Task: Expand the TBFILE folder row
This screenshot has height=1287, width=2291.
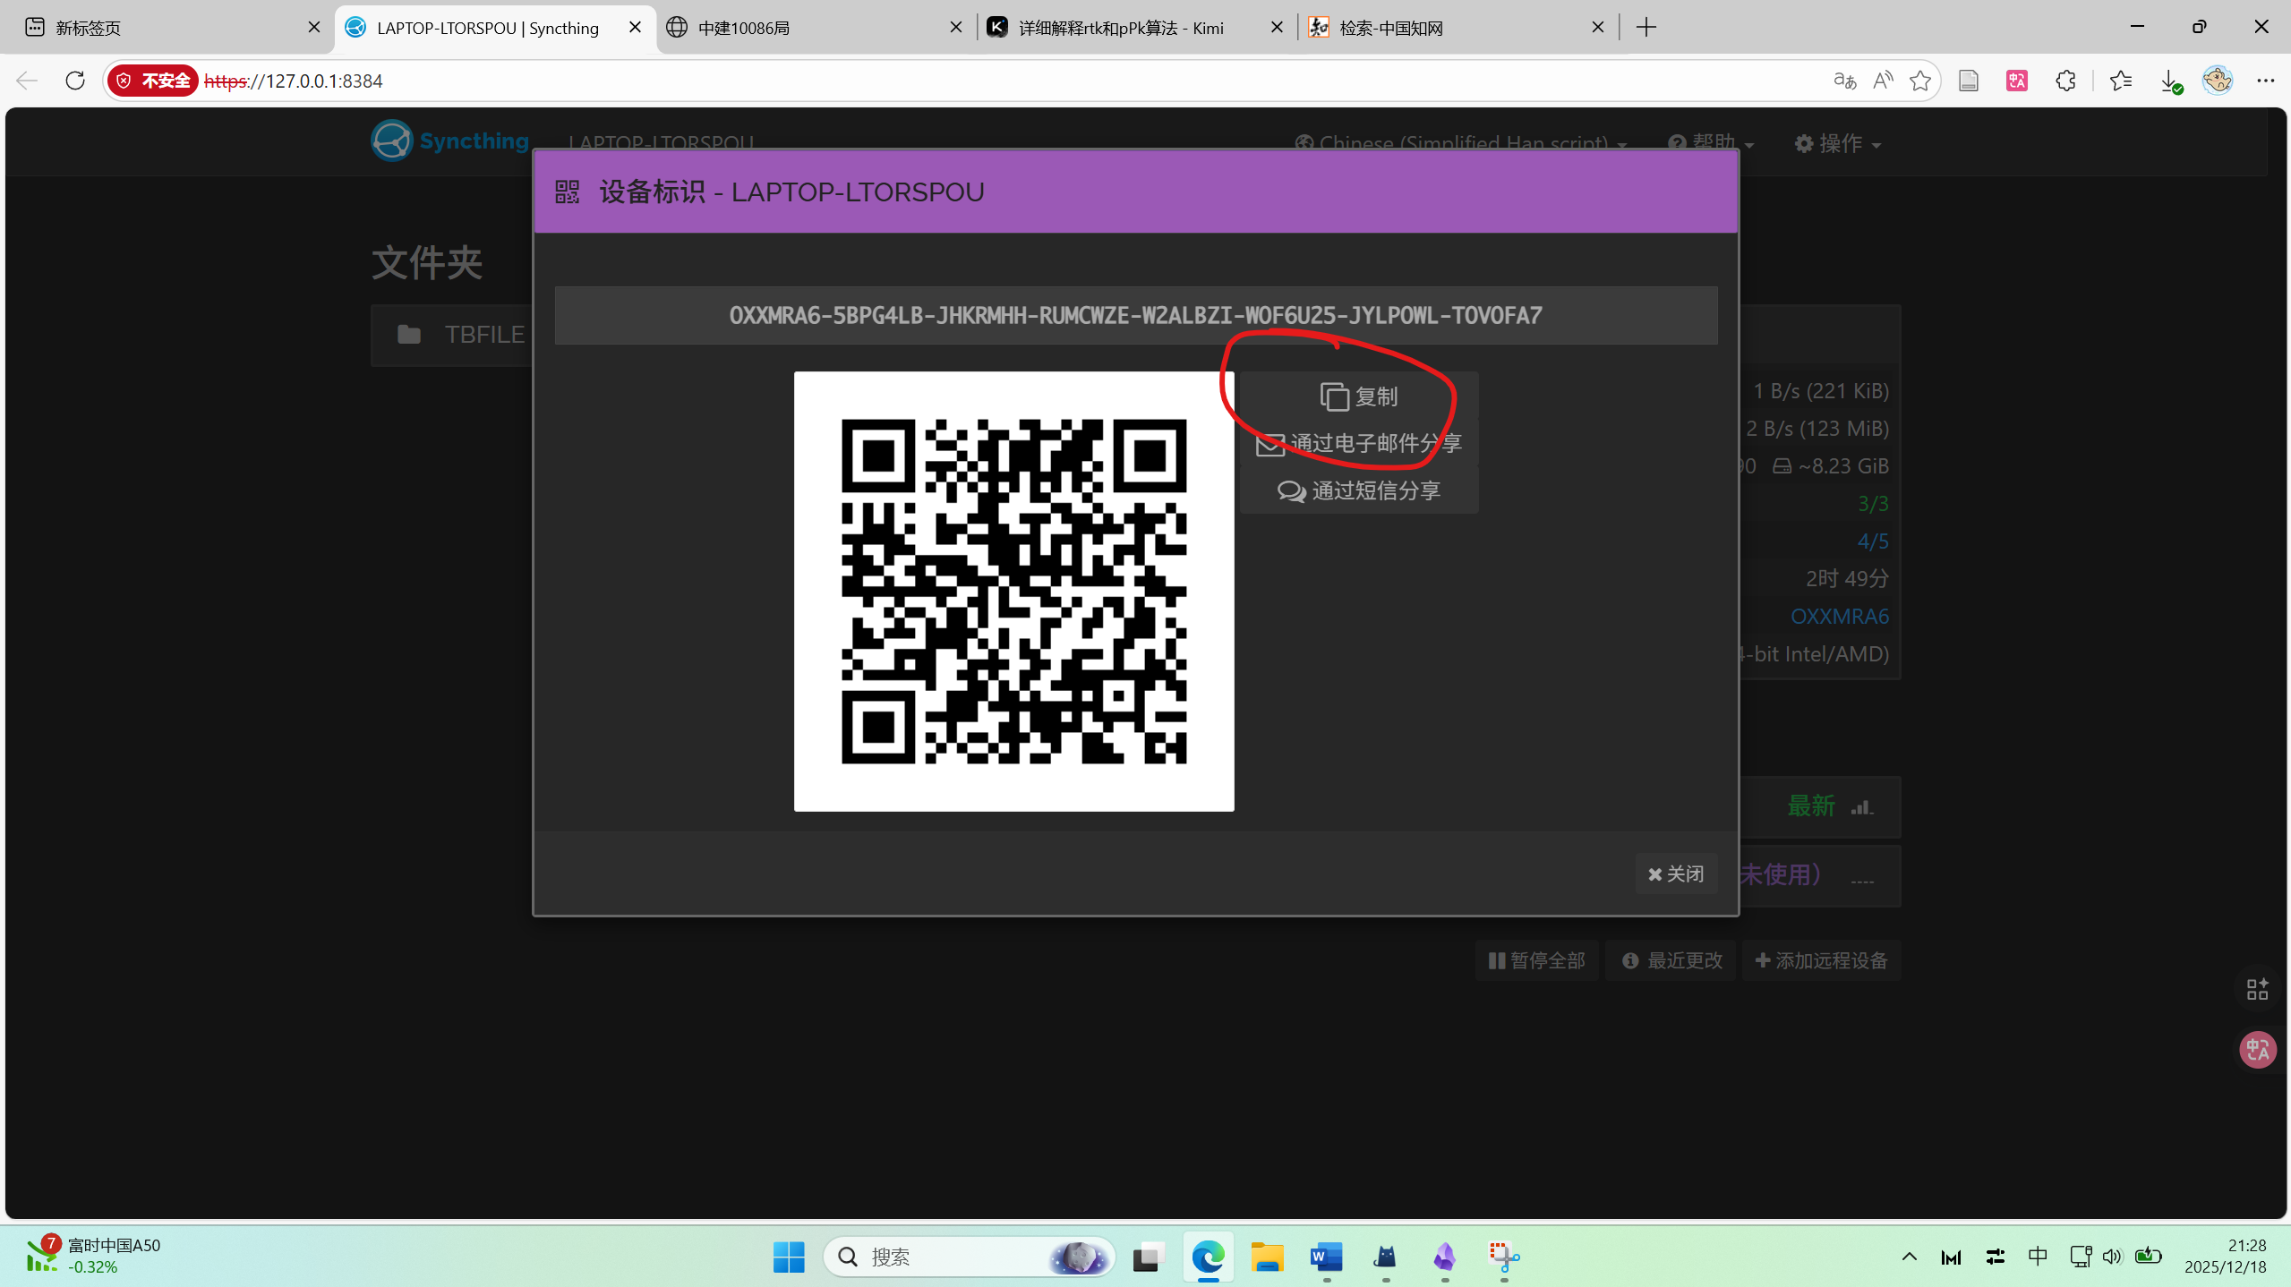Action: [452, 335]
